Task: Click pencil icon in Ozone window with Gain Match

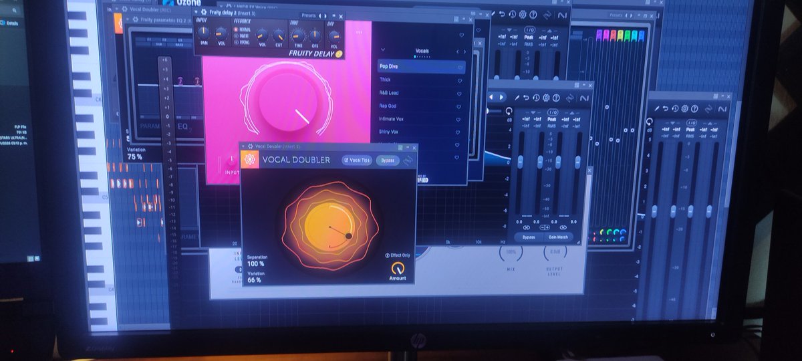Action: click(x=517, y=98)
